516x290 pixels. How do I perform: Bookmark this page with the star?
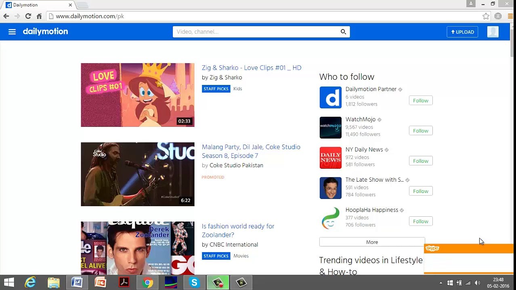tap(486, 16)
